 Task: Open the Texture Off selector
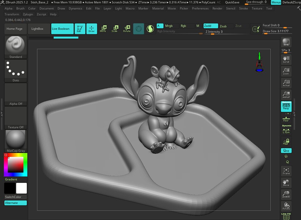16,118
